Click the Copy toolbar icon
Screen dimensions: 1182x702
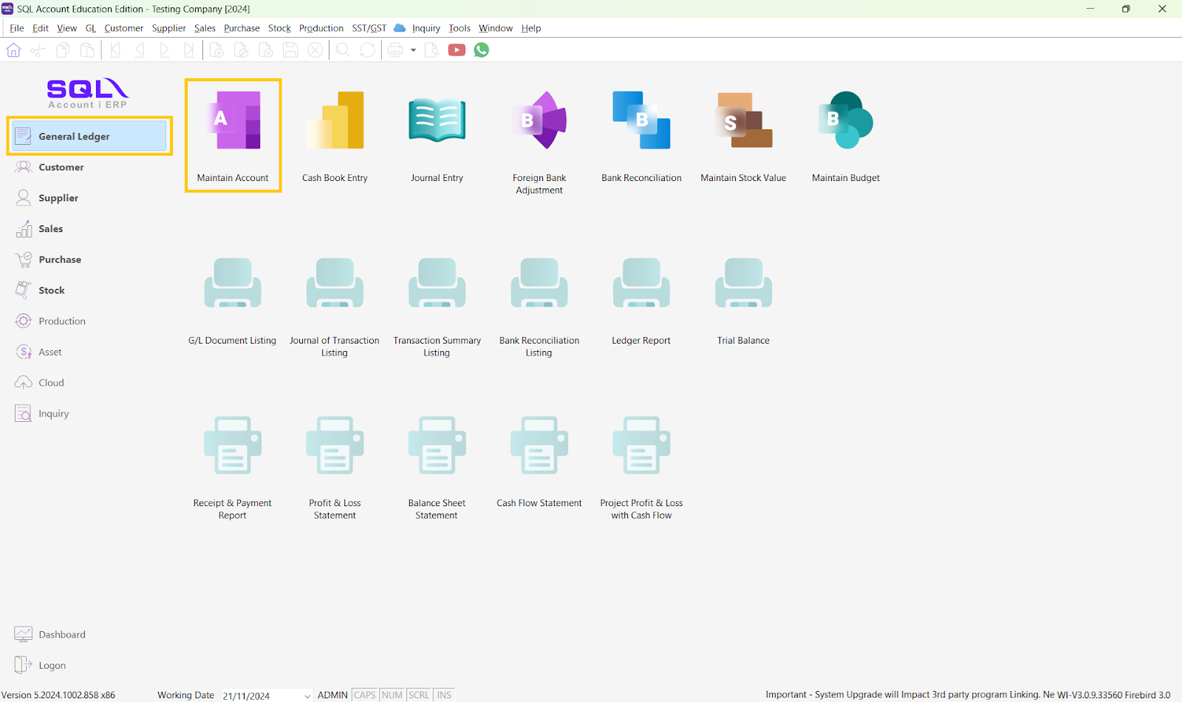(63, 50)
